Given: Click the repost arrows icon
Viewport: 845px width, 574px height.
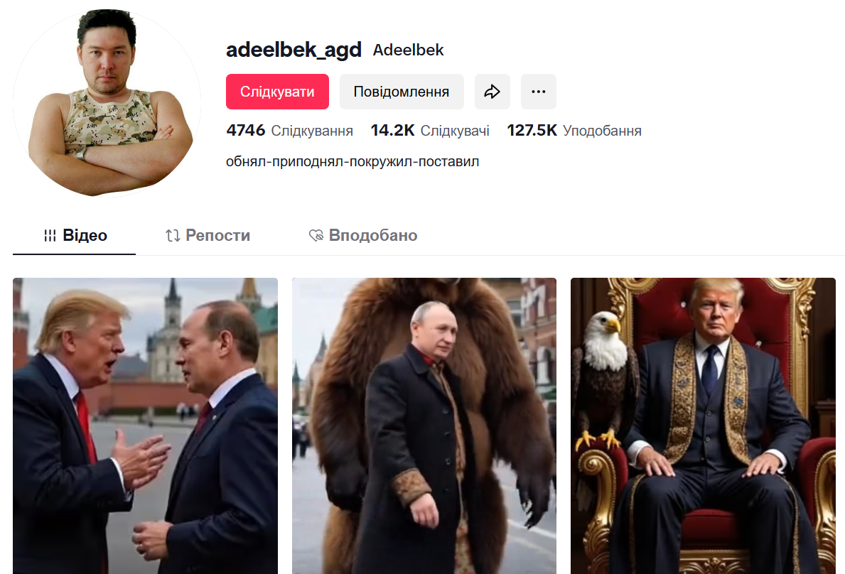Looking at the screenshot, I should [173, 236].
